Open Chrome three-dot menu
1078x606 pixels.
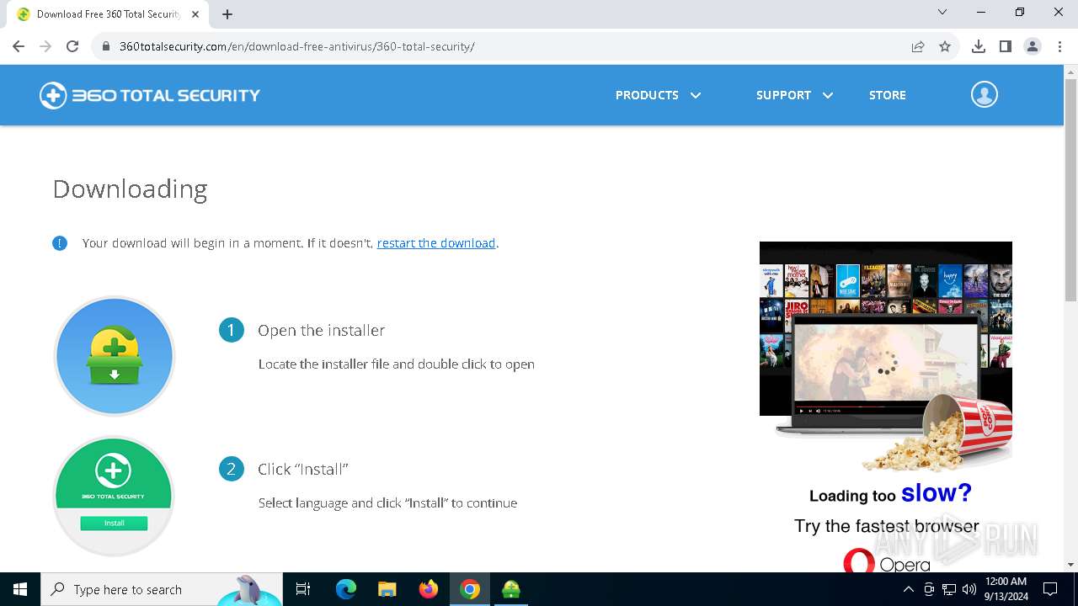click(1059, 46)
